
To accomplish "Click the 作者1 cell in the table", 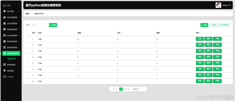I will (x=40, y=81).
